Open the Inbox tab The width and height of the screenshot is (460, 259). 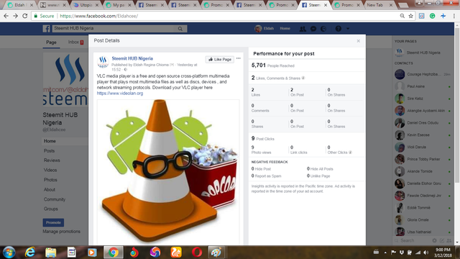point(75,42)
